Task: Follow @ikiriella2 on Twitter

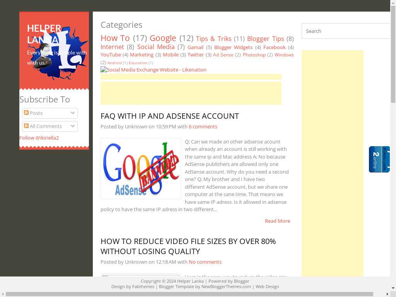Action: coord(39,138)
